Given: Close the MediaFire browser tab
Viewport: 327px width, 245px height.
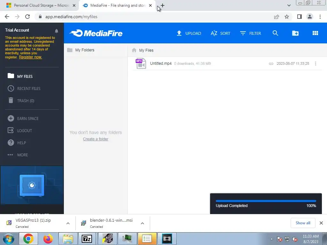Looking at the screenshot, I should coord(150,5).
